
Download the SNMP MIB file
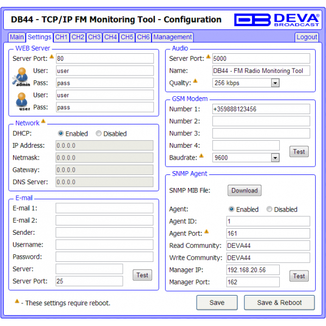click(x=244, y=191)
